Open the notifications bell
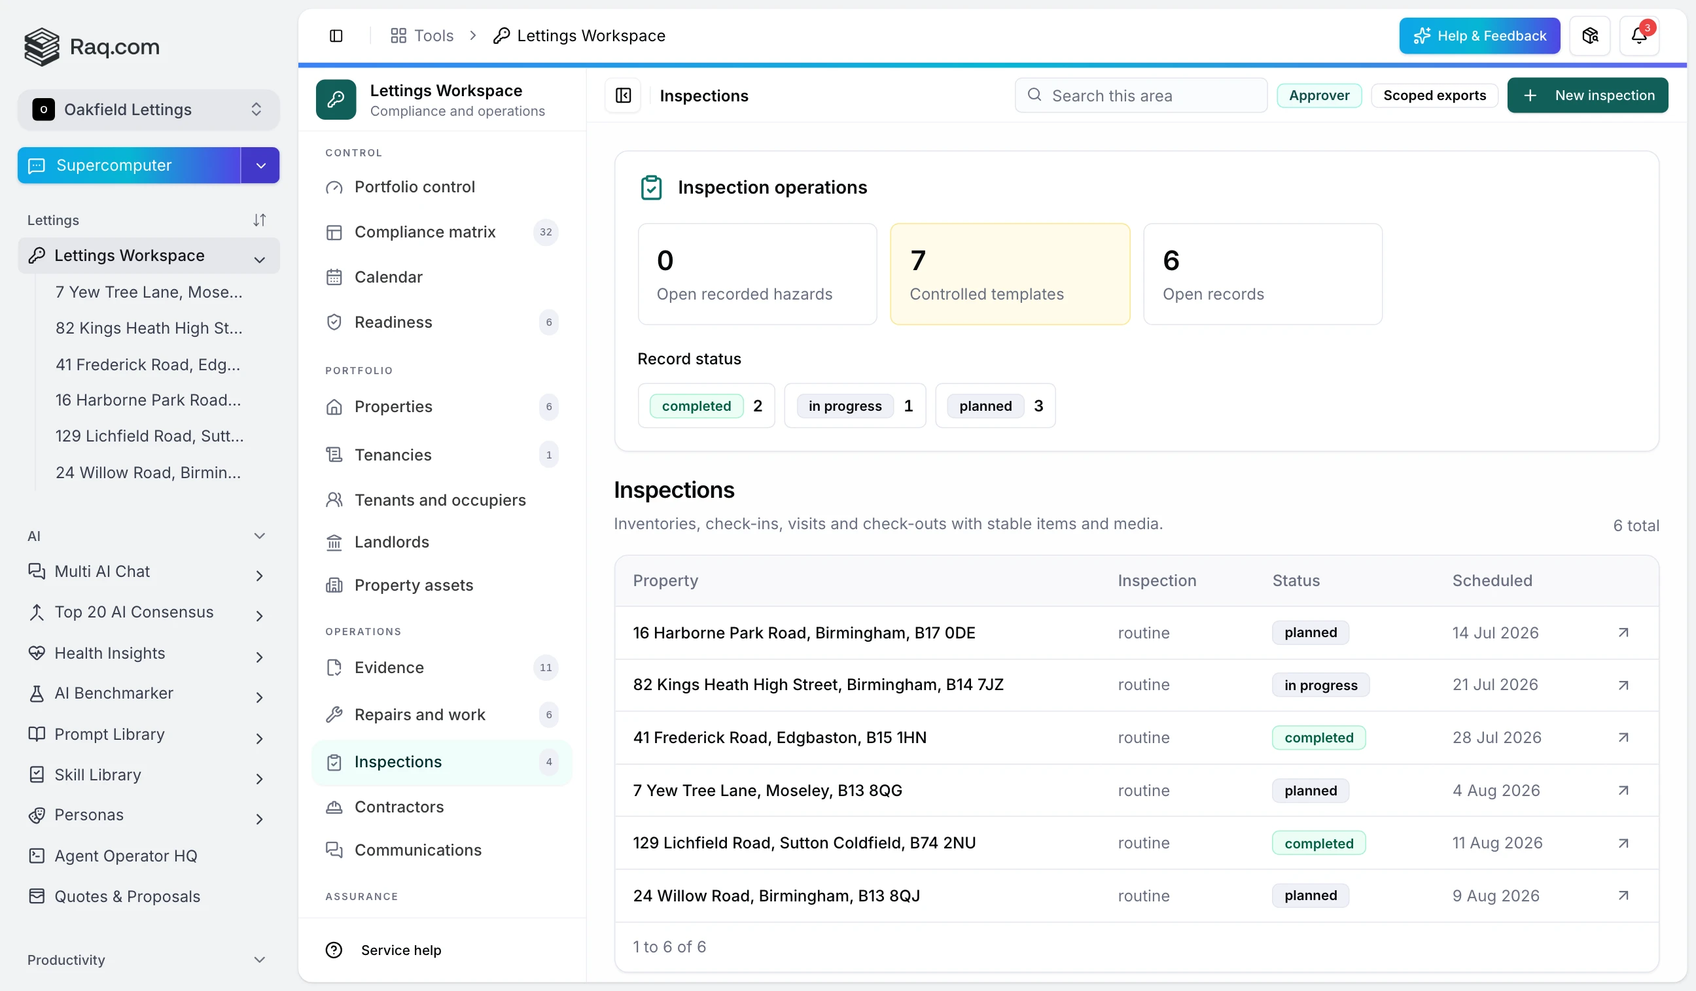 pyautogui.click(x=1639, y=36)
